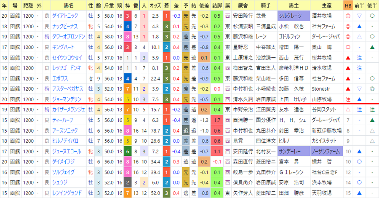
Task: Click the blue ▲ 前半 mark for ナックビーナス
Action: point(360,27)
